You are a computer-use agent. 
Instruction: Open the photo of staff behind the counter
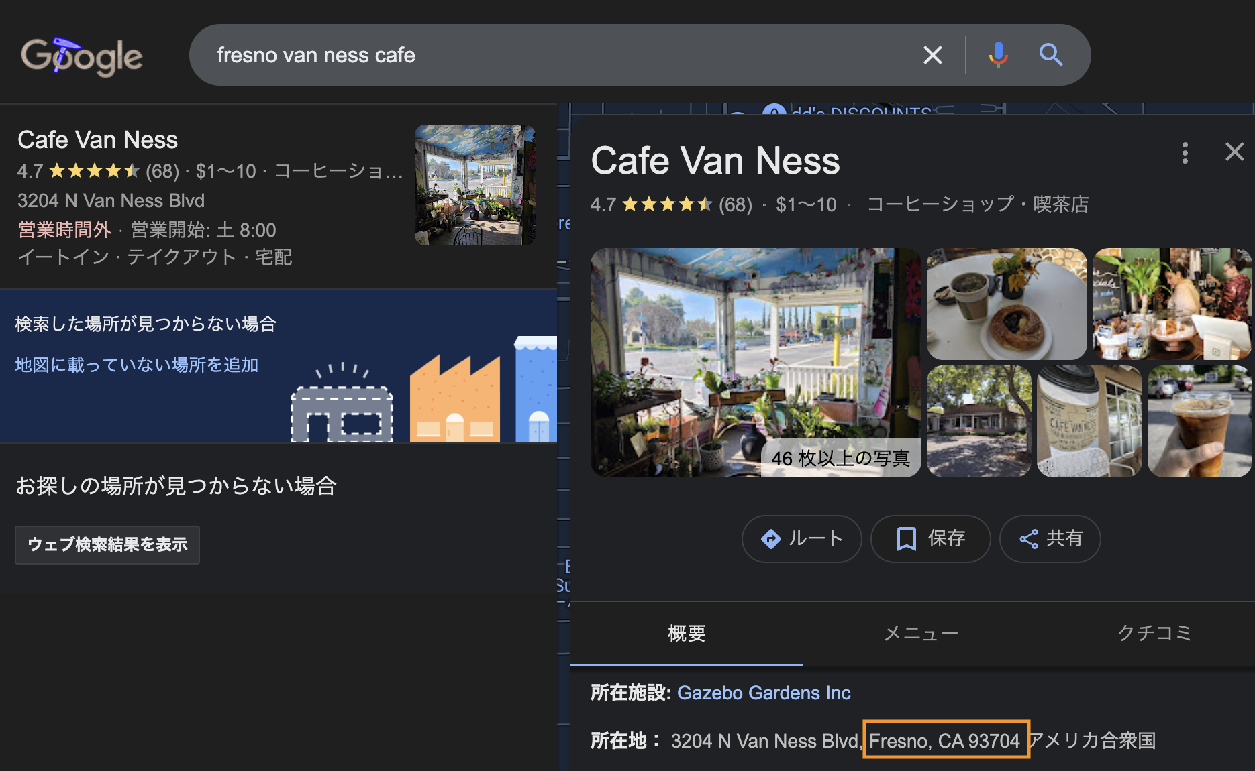1172,304
